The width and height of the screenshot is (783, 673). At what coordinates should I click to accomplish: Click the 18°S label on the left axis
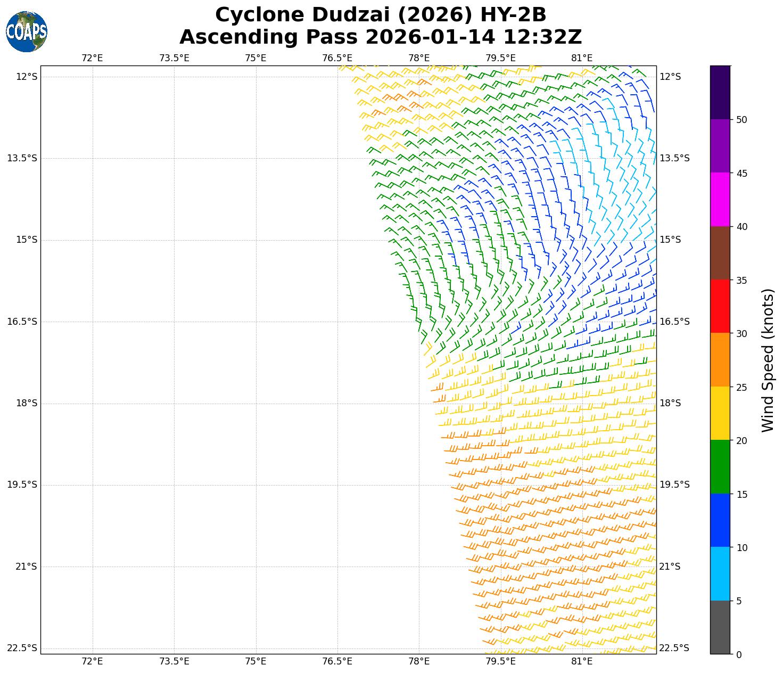click(27, 403)
